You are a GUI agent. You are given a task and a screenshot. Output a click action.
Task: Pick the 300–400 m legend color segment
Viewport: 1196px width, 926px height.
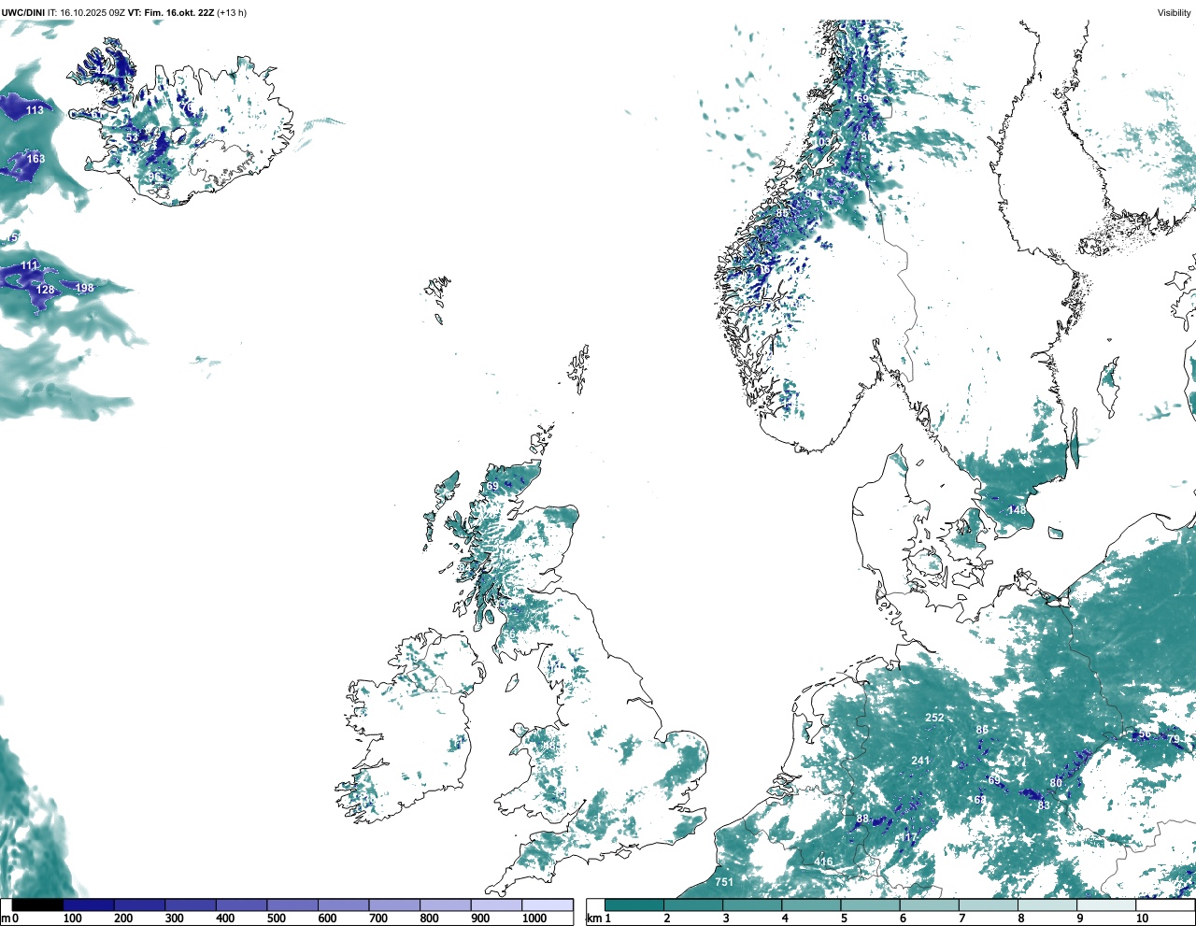point(191,905)
